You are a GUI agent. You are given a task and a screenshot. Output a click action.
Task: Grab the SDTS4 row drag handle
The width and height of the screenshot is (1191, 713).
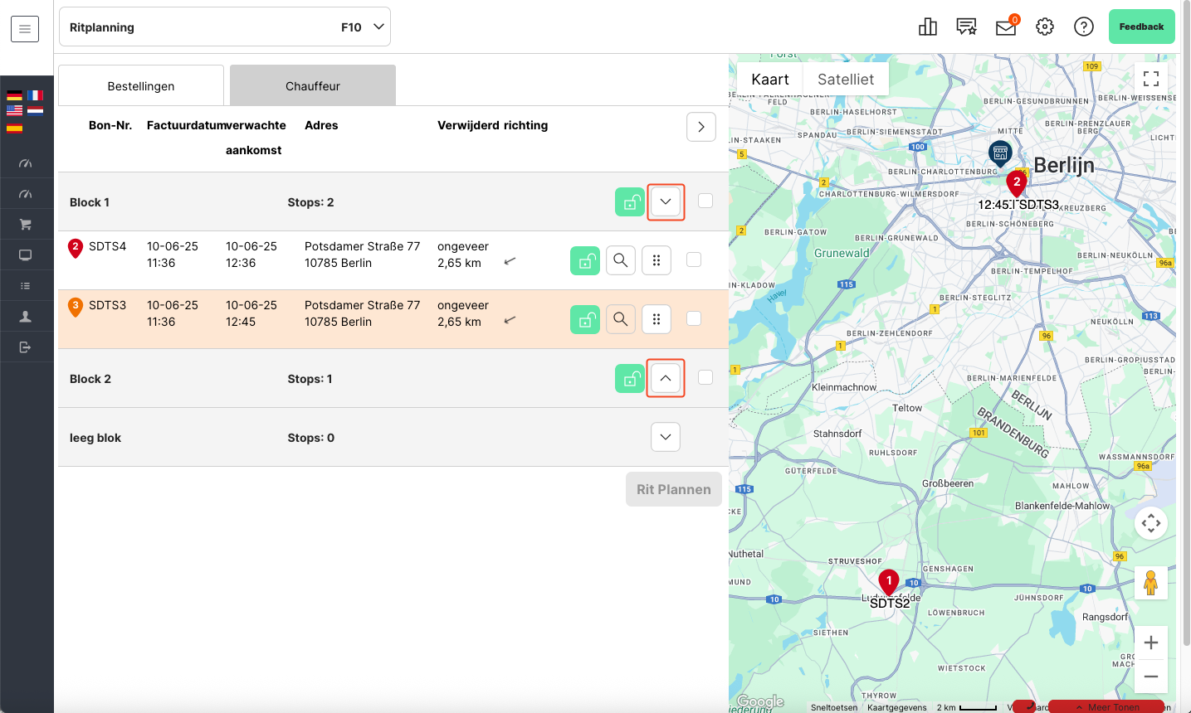pyautogui.click(x=657, y=260)
